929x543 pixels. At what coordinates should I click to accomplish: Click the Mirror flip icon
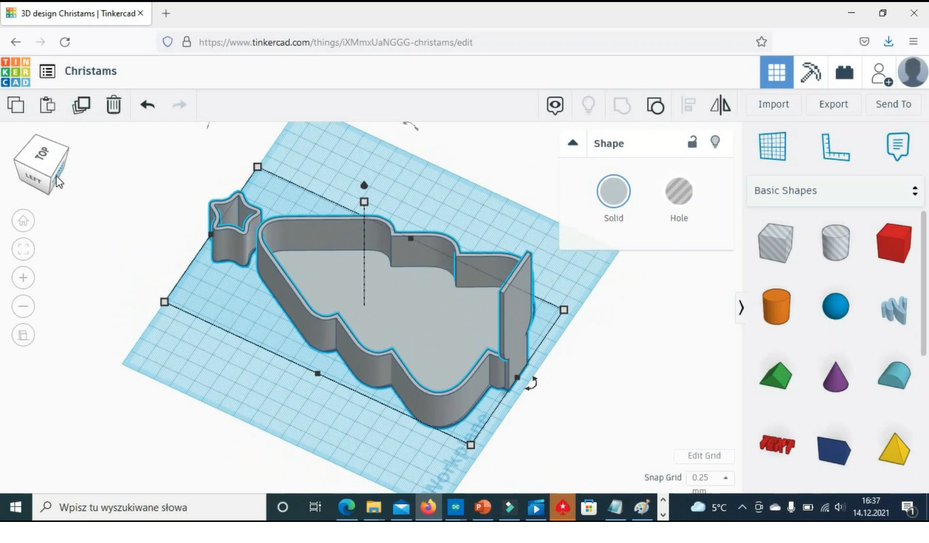pos(720,105)
